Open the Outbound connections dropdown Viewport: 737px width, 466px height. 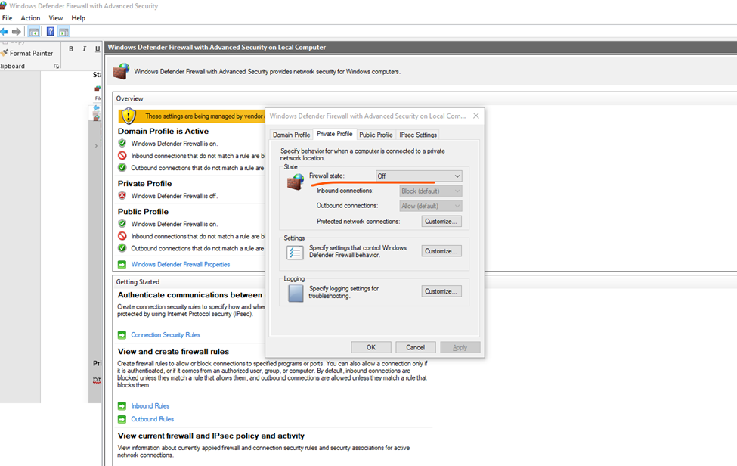(x=431, y=206)
